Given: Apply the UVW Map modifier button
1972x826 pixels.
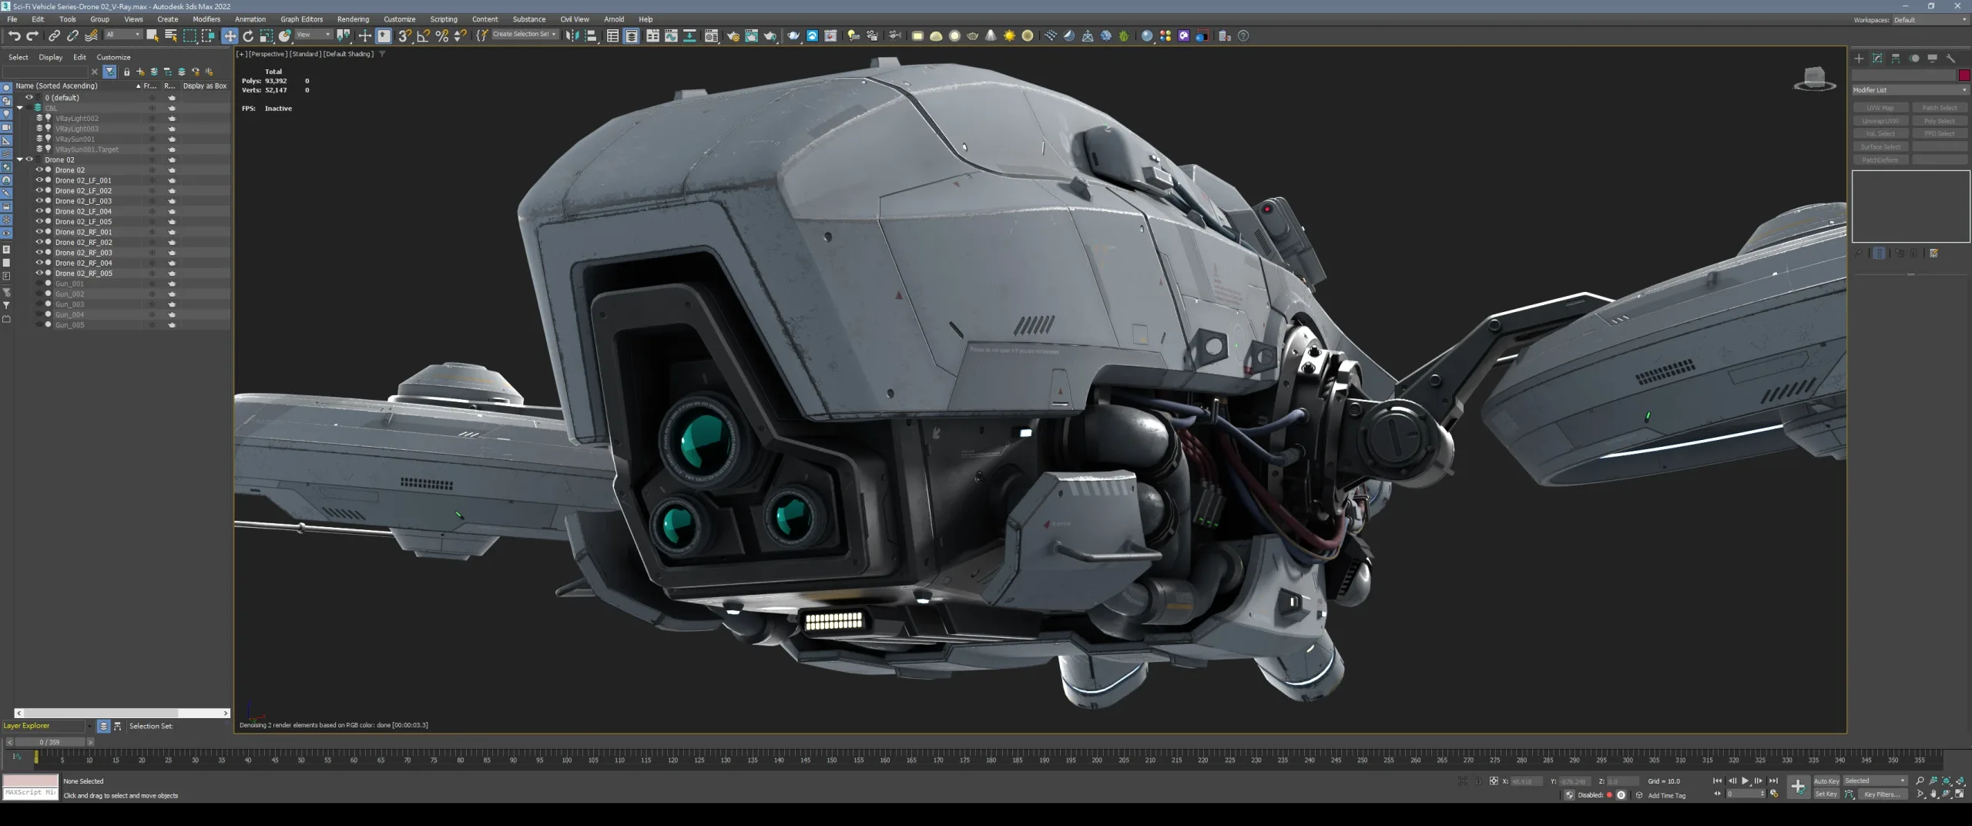Looking at the screenshot, I should (1880, 108).
